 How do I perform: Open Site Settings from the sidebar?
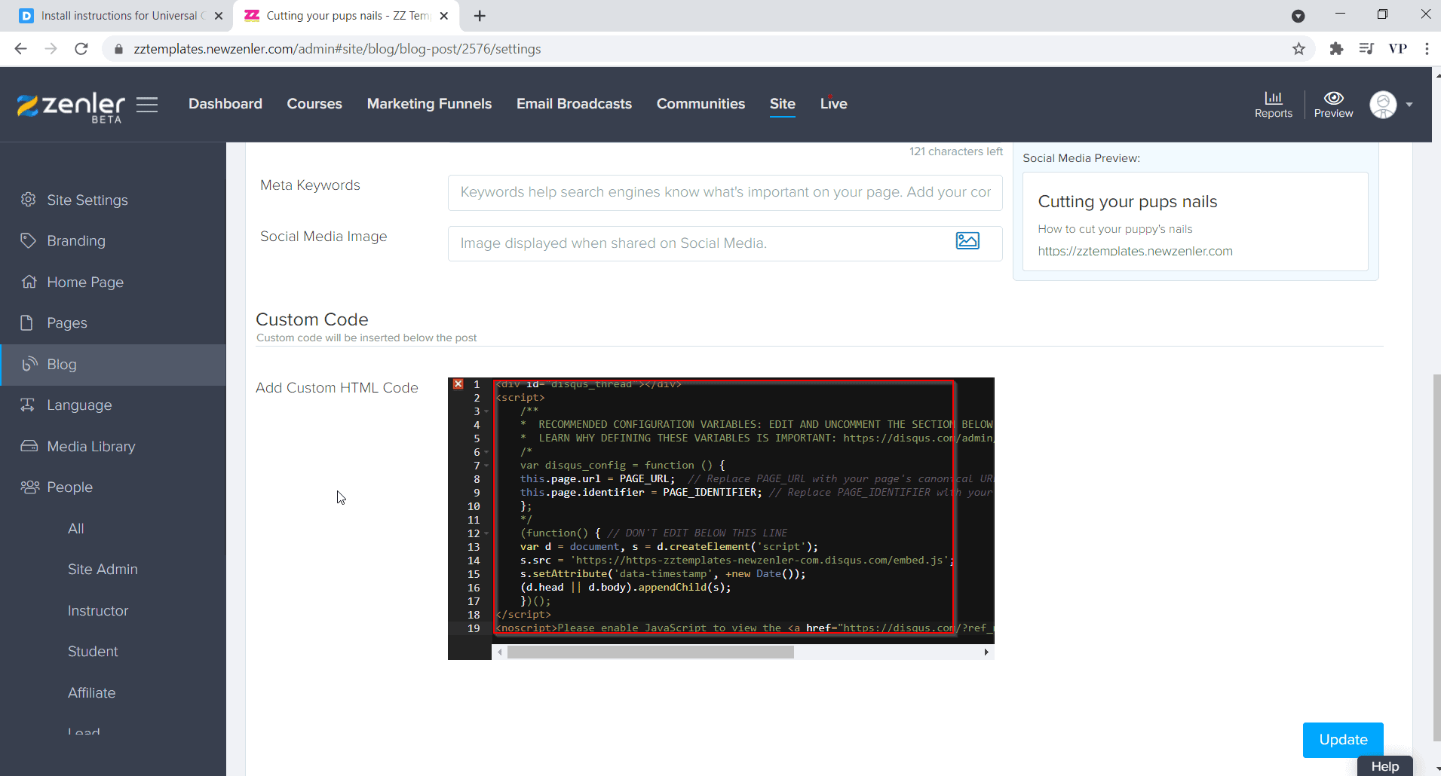click(87, 200)
